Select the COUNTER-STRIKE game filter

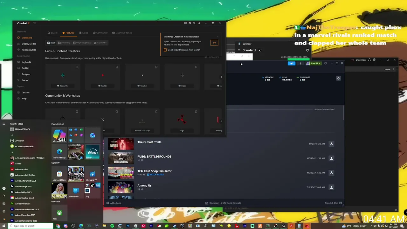click(x=82, y=43)
